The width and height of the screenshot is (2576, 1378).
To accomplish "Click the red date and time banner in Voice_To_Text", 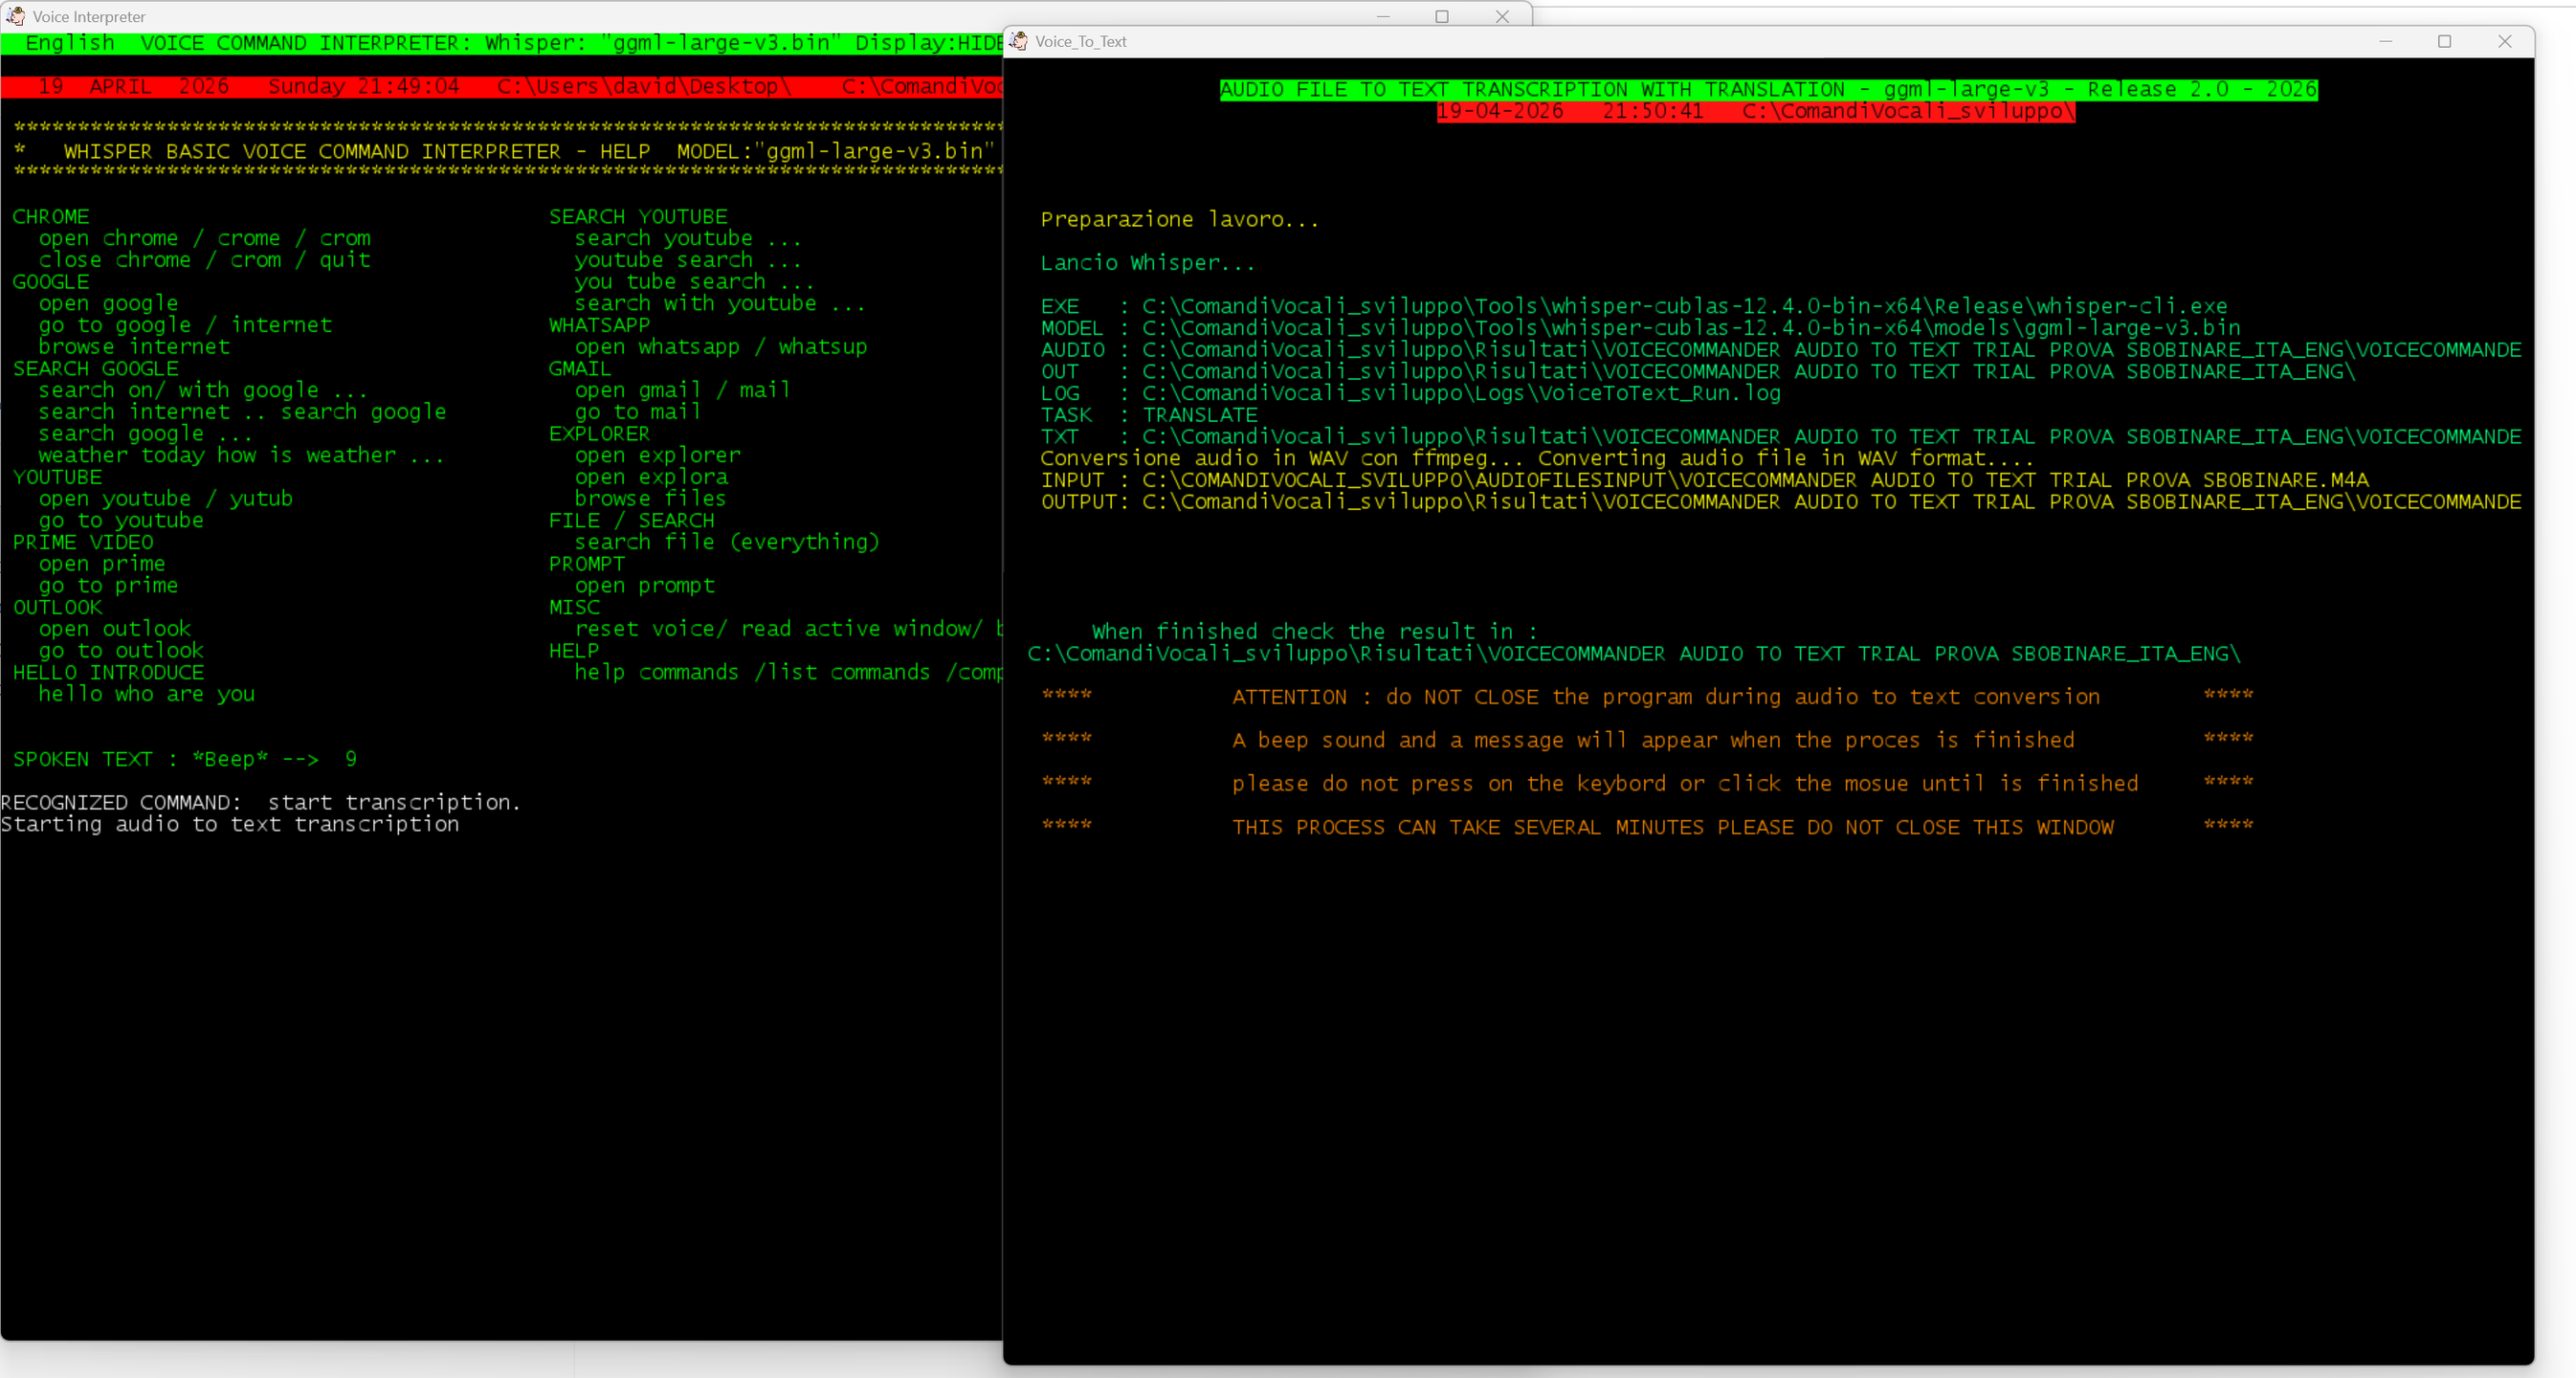I will point(1755,111).
